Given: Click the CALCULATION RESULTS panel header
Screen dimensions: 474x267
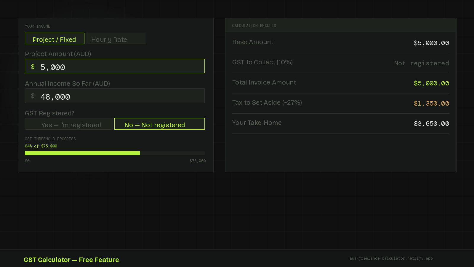Looking at the screenshot, I should [x=254, y=26].
